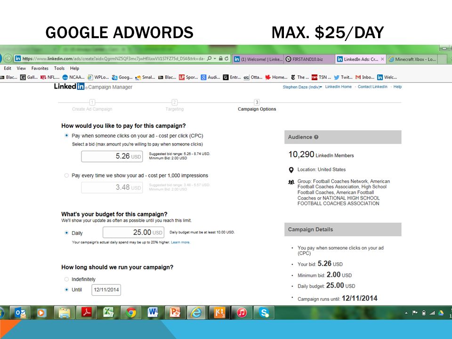Viewport: 452px width, 339px height.
Task: Open Excel from the taskbar
Action: tap(109, 313)
